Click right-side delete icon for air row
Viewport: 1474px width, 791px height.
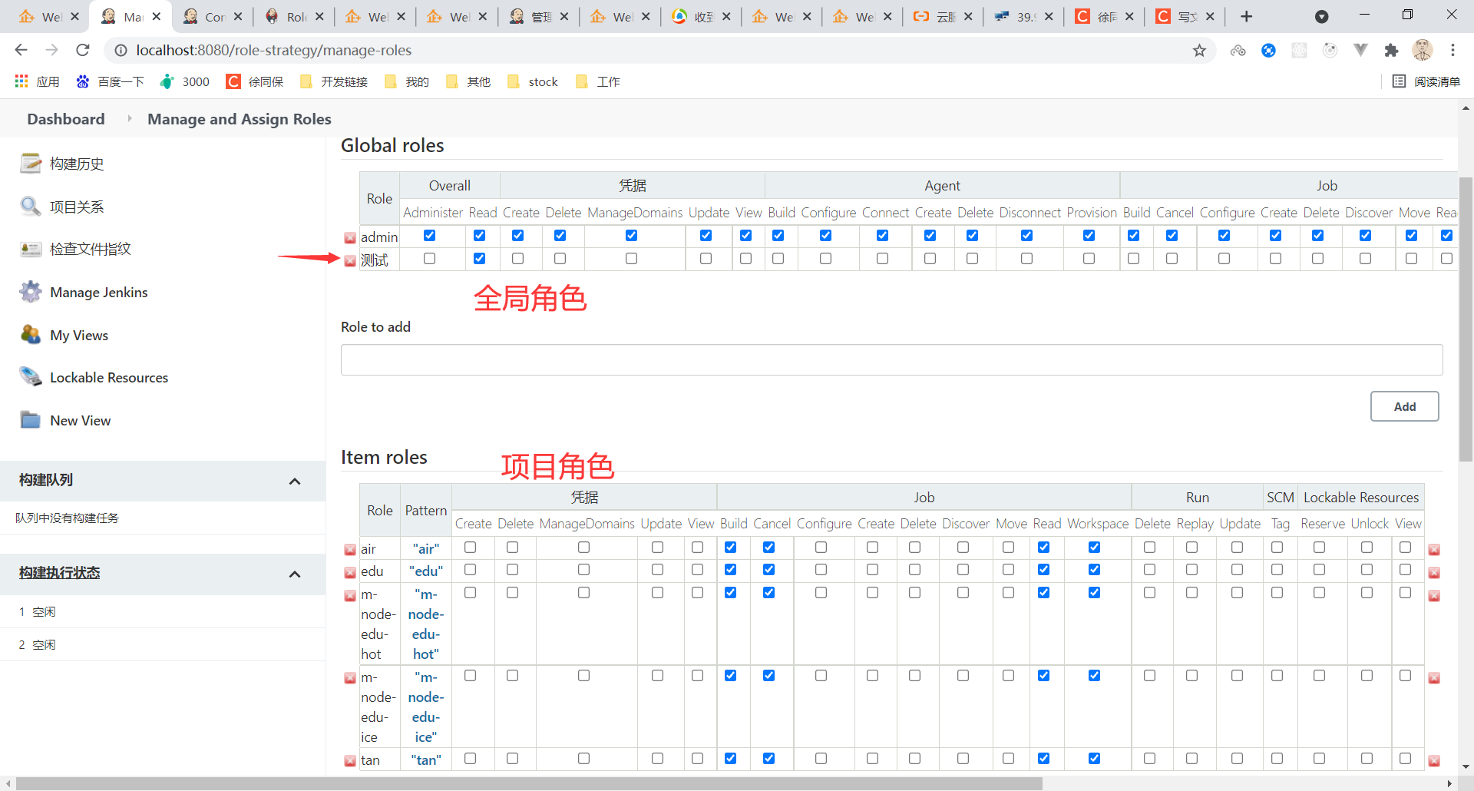(x=1434, y=550)
